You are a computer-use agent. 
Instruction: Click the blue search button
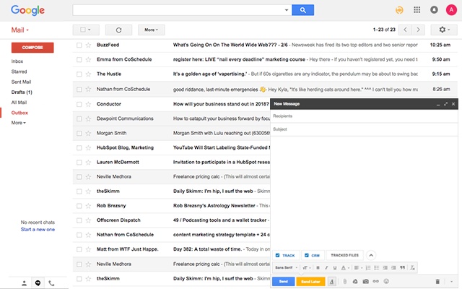(302, 10)
